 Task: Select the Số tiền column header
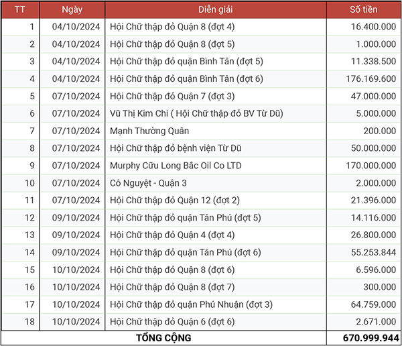click(x=364, y=9)
